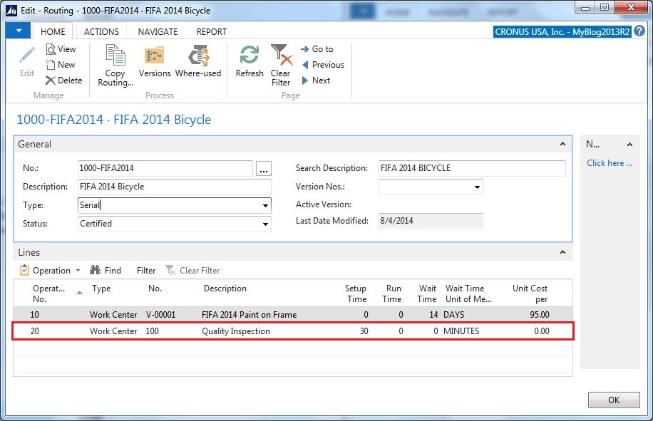This screenshot has width=653, height=421.
Task: Open Copy Routing action
Action: [x=115, y=66]
